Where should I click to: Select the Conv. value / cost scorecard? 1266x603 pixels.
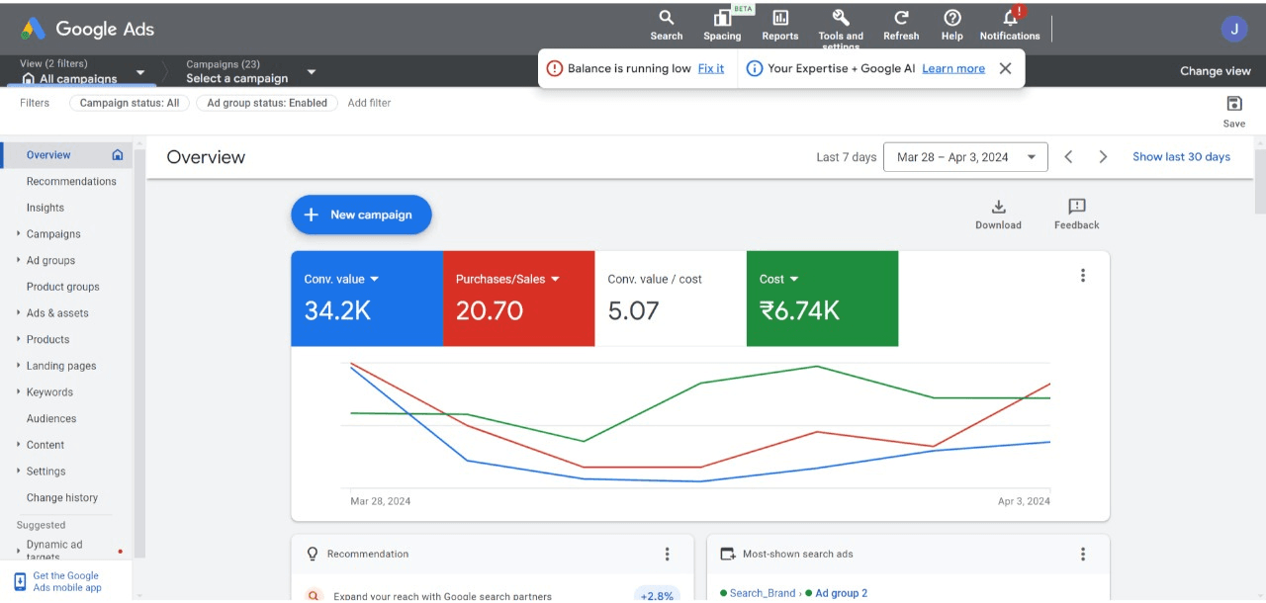tap(671, 299)
